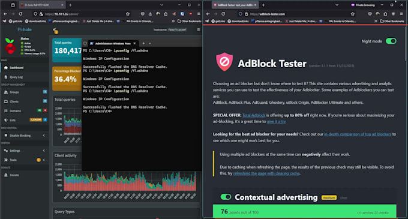The height and width of the screenshot is (219, 408).
Task: Click the medium badge beside Contextual advertising
Action: [329, 197]
